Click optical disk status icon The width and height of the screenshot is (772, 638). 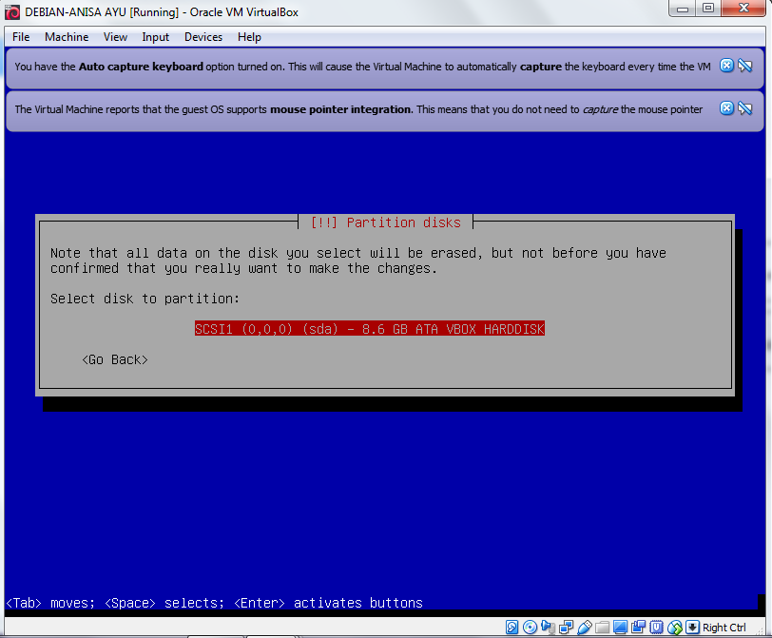pos(530,628)
